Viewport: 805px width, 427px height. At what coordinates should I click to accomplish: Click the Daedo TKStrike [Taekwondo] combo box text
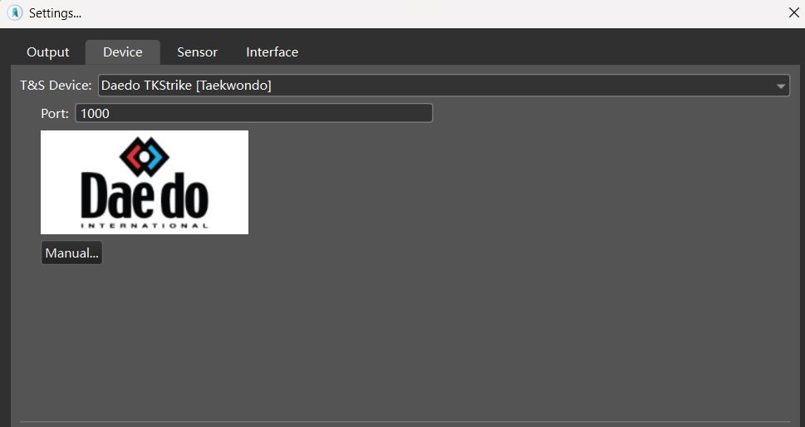click(x=187, y=86)
